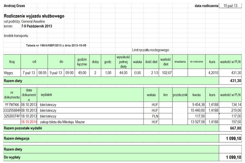Image resolution: width=245 pixels, height=163 pixels.
Task: Click the exchange rate '4,2010'
Action: click(212, 73)
